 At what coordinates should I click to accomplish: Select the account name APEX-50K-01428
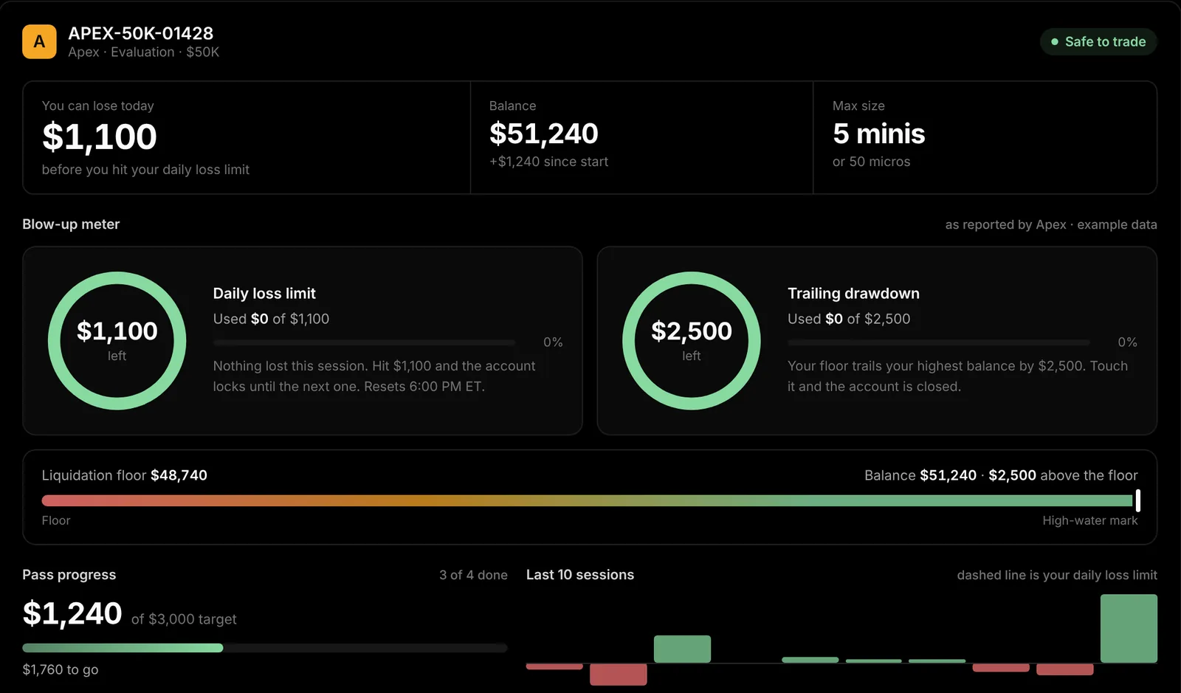141,33
